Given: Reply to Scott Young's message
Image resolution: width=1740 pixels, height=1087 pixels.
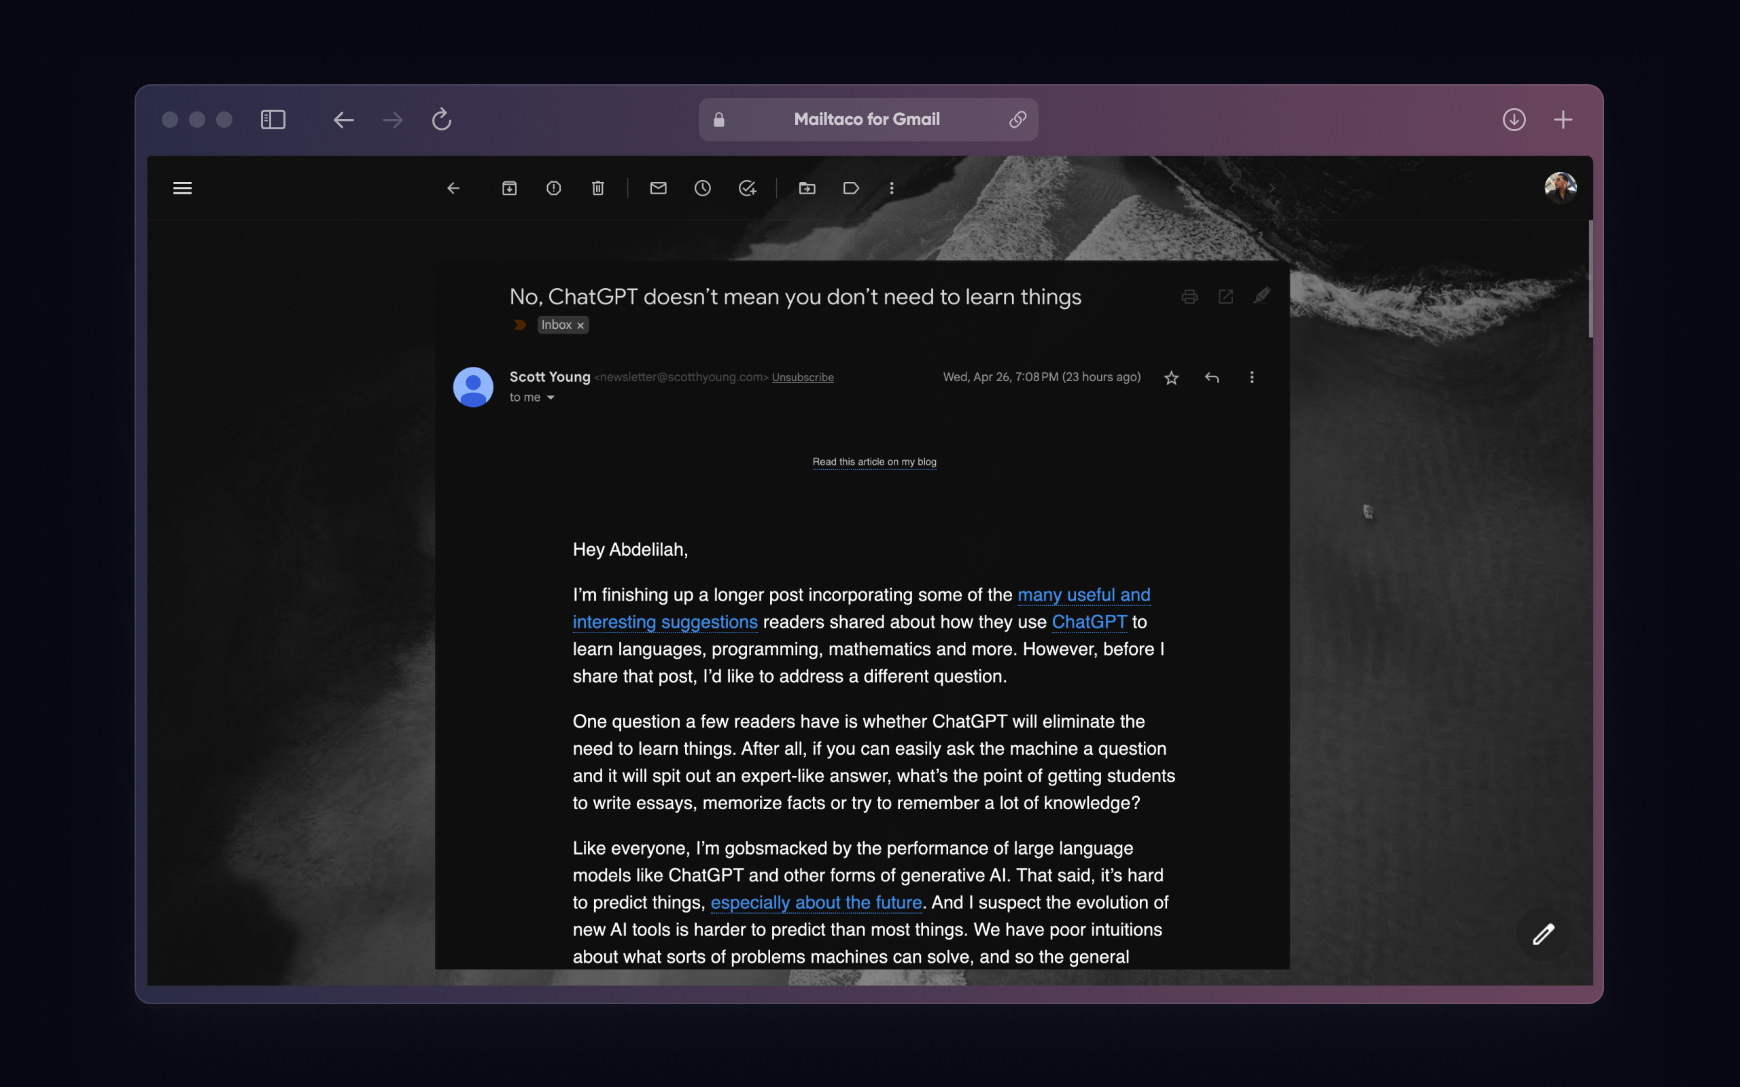Looking at the screenshot, I should [1211, 378].
